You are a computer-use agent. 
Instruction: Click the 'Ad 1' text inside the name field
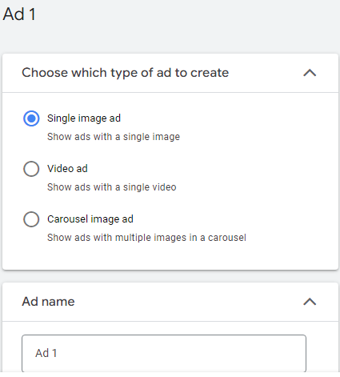[46, 353]
